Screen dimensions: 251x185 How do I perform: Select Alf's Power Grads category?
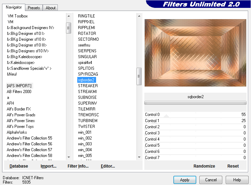[21, 115]
